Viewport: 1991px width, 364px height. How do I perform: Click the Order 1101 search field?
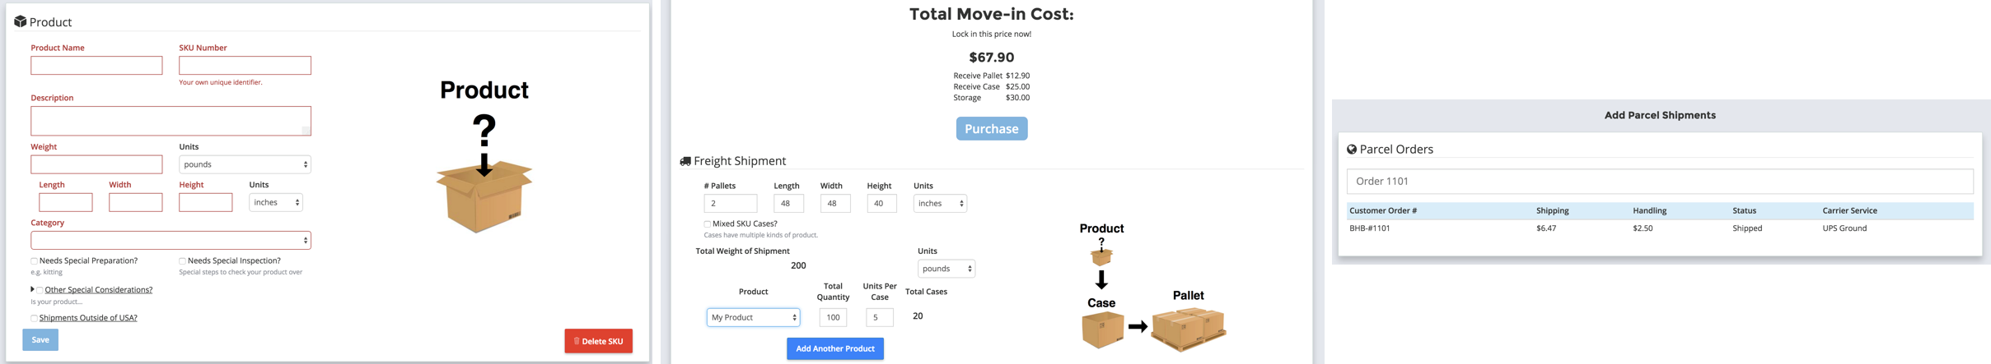(x=1659, y=182)
